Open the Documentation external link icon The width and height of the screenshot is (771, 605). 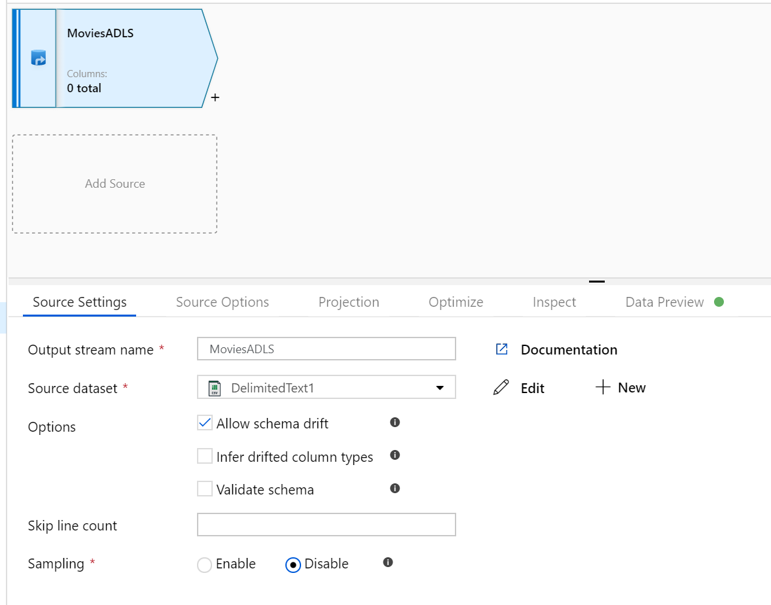pos(501,349)
